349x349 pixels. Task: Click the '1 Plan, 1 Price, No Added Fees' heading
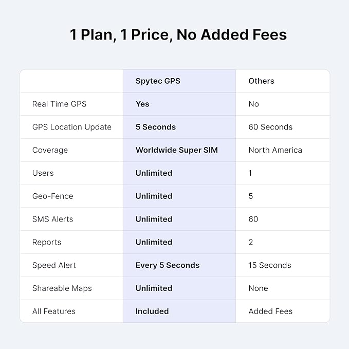click(178, 35)
